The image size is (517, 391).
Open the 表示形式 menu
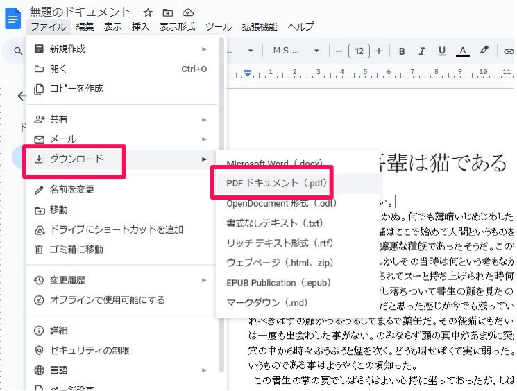pyautogui.click(x=177, y=27)
